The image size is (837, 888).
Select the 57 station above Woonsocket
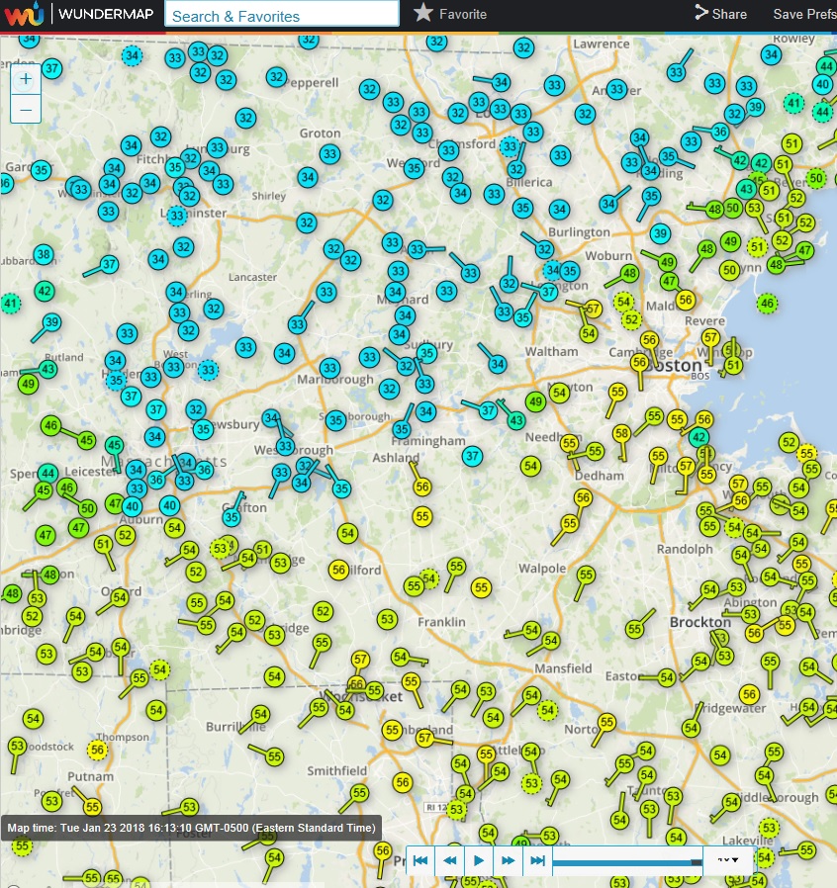click(360, 660)
